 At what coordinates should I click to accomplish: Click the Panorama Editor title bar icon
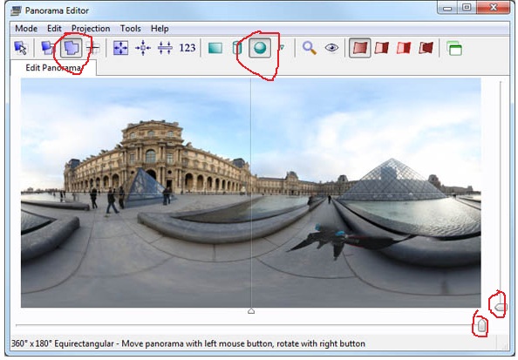tap(16, 11)
